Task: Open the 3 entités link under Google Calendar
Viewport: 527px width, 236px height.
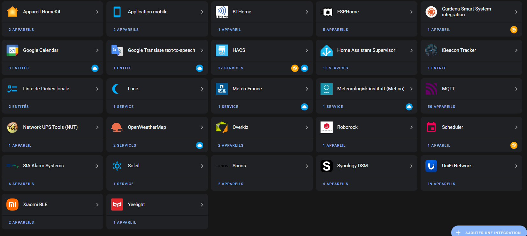Action: (19, 68)
